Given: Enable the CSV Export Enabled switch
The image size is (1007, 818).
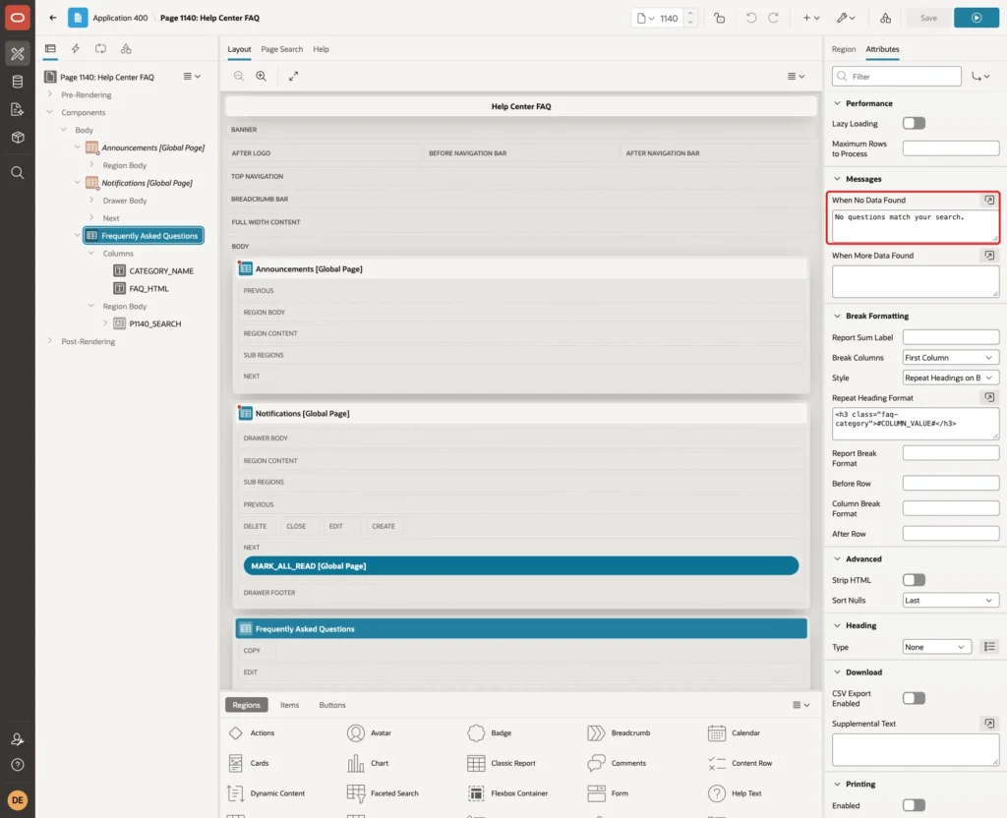Looking at the screenshot, I should 914,699.
